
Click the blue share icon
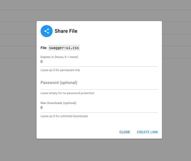tap(46, 31)
